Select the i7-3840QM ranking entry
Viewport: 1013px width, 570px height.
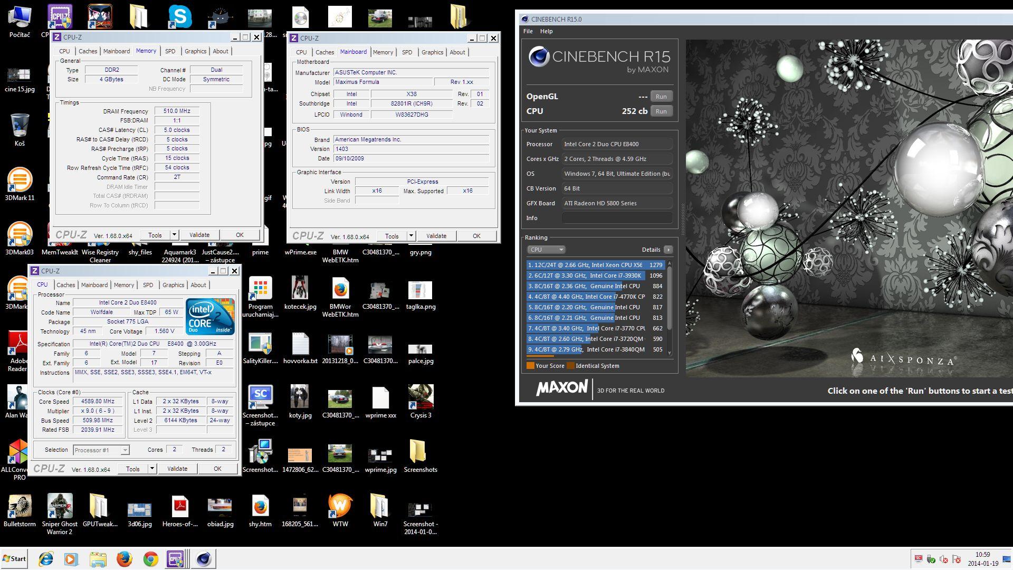595,349
